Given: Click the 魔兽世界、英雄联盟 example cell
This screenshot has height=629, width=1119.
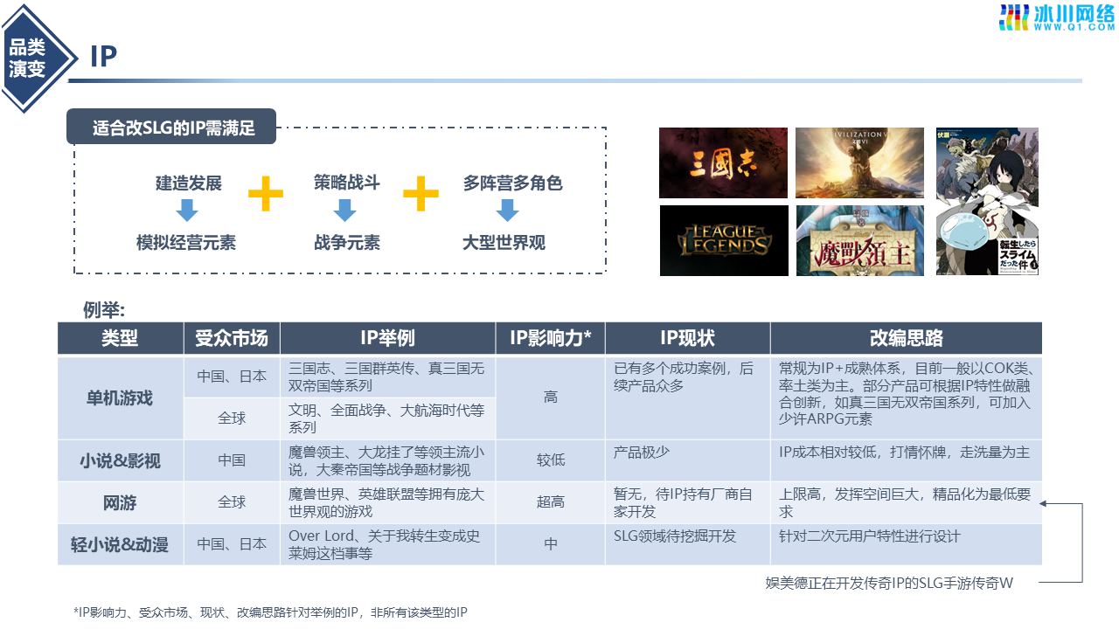Looking at the screenshot, I should (387, 502).
